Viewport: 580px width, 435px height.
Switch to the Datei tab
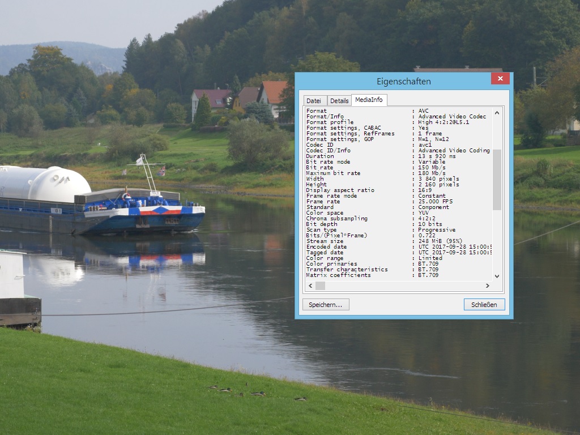[x=315, y=100]
